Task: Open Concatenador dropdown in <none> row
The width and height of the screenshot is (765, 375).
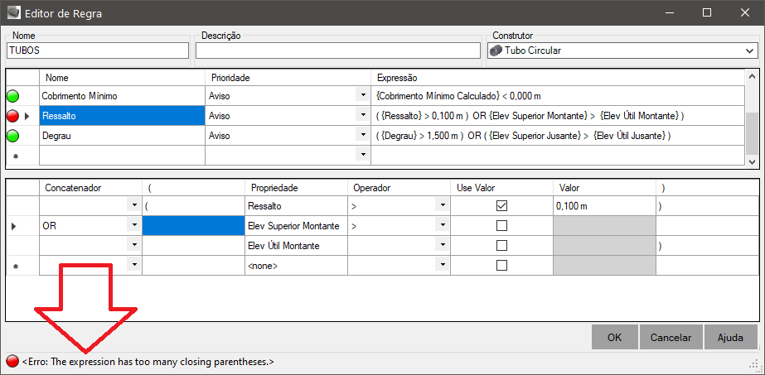Action: (133, 266)
